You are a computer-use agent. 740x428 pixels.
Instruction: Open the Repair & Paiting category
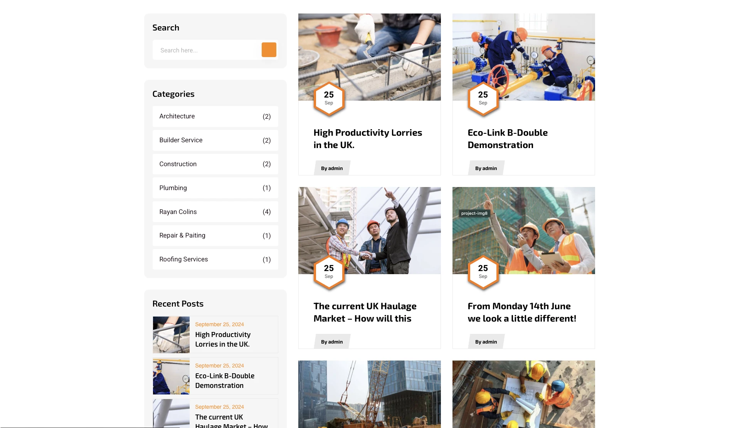click(182, 236)
